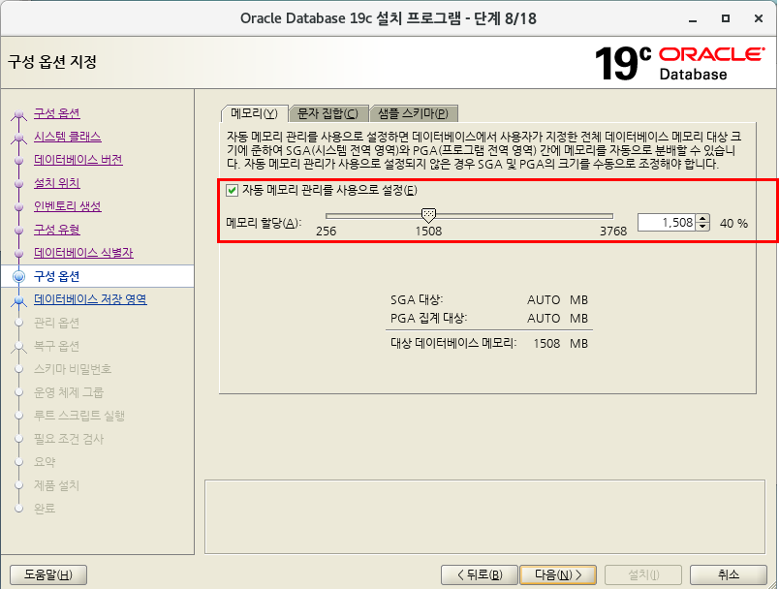Go to 데이터베이스 저장 영역 step

(x=90, y=299)
